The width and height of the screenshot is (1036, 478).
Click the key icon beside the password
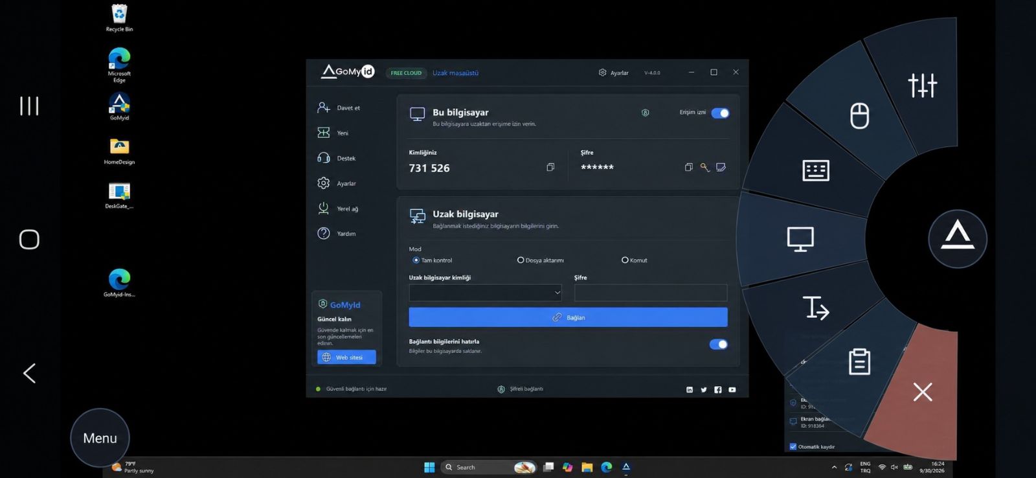tap(704, 167)
